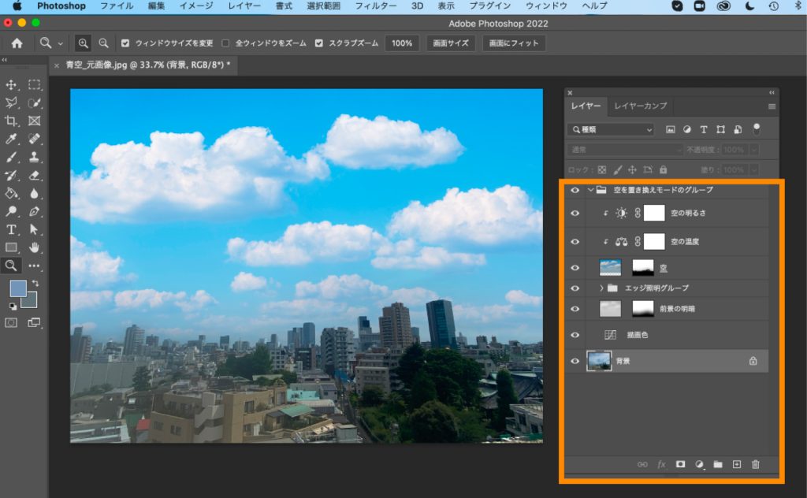Enable the 全ウィンドウをズーム checkbox
The width and height of the screenshot is (807, 498).
(226, 43)
